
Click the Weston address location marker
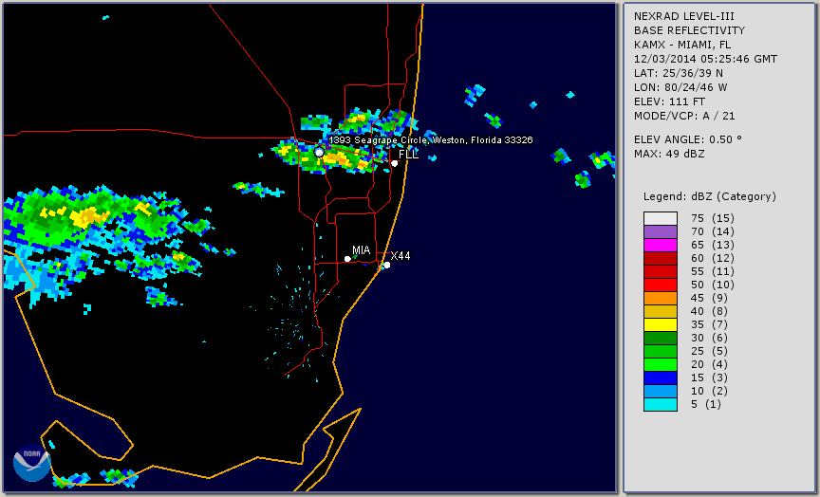coord(319,152)
